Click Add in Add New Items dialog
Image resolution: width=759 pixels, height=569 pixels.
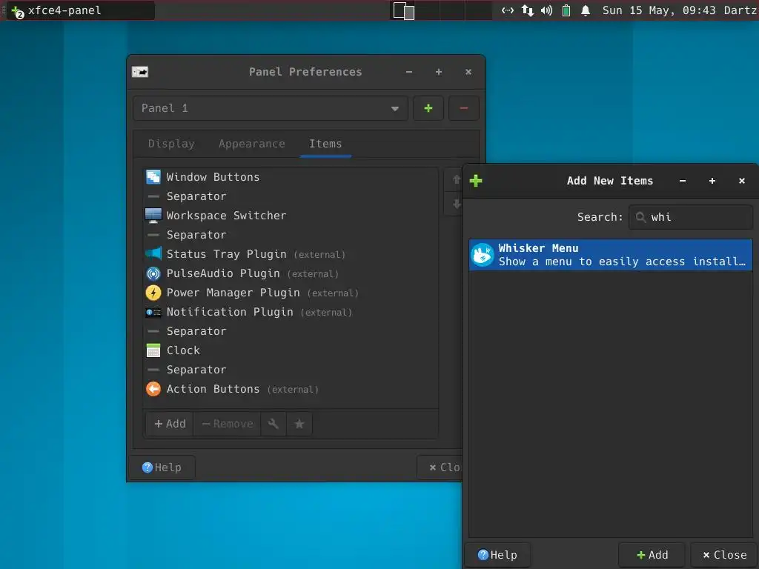pyautogui.click(x=652, y=555)
